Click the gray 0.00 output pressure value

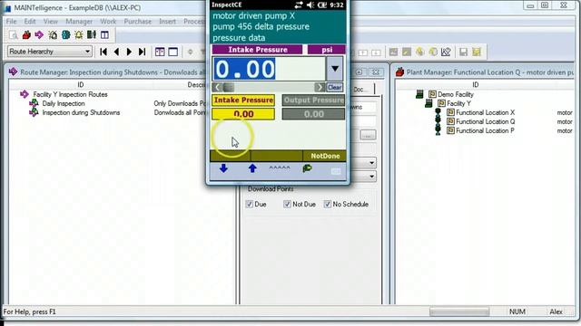(313, 114)
